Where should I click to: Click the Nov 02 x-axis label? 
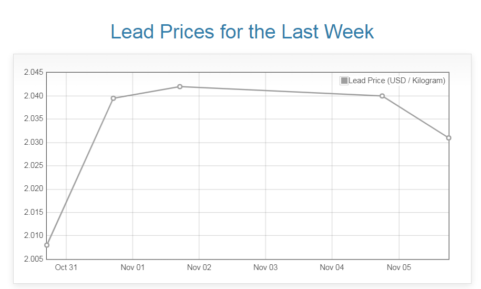[199, 267]
